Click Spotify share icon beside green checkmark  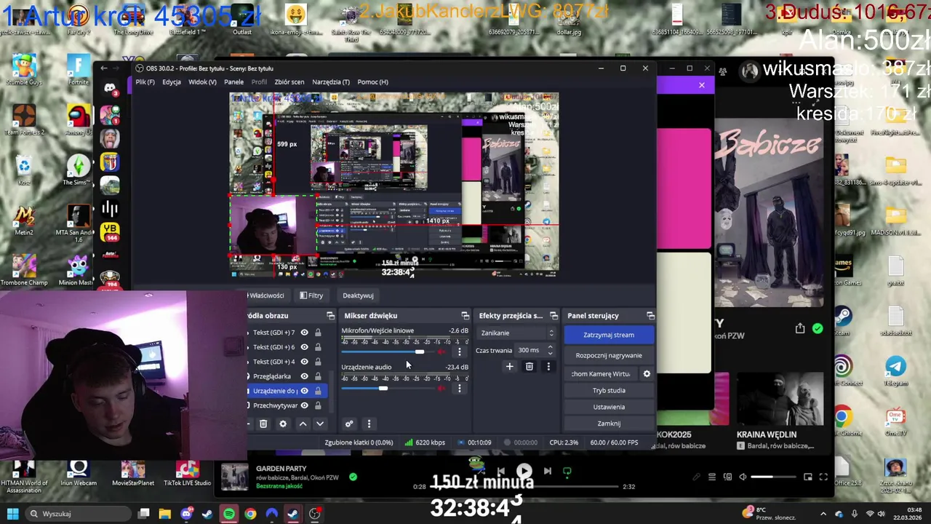click(x=800, y=329)
